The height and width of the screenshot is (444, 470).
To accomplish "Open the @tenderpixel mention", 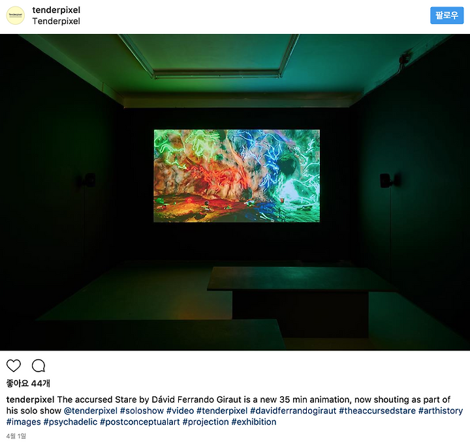I will pyautogui.click(x=91, y=411).
